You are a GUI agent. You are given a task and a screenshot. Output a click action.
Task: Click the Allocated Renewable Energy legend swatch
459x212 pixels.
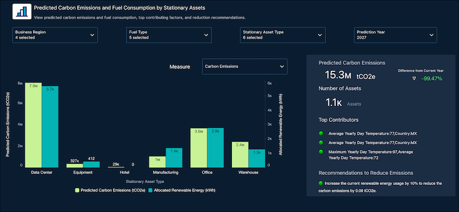[x=151, y=190]
